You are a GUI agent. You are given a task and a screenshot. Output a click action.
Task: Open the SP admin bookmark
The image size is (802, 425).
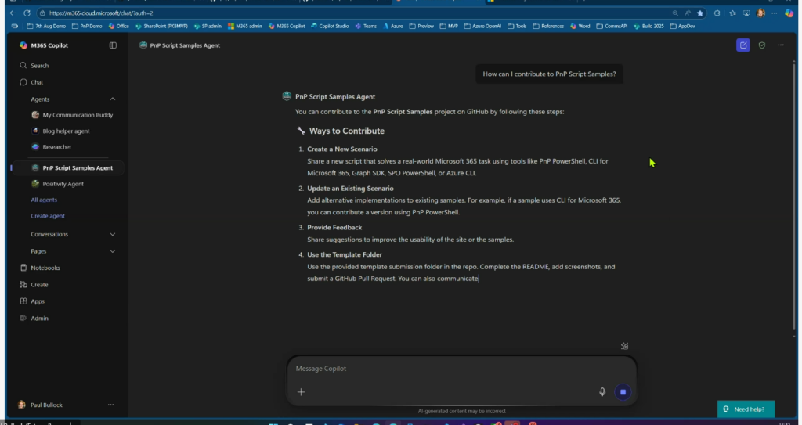coord(208,26)
